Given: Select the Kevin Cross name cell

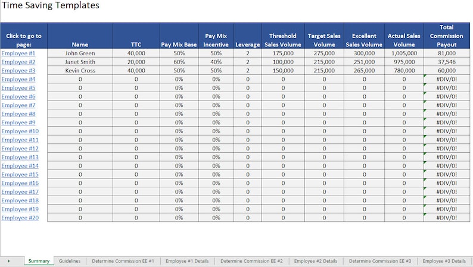Looking at the screenshot, I should click(x=80, y=71).
